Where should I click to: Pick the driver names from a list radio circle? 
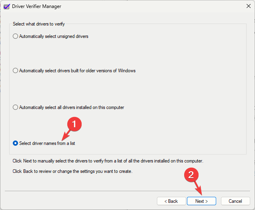[x=16, y=143]
